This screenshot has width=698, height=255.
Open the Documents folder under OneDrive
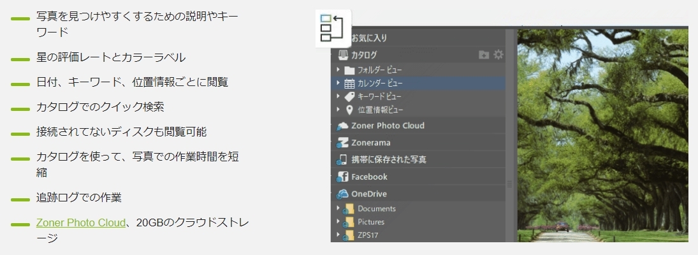[x=377, y=208]
